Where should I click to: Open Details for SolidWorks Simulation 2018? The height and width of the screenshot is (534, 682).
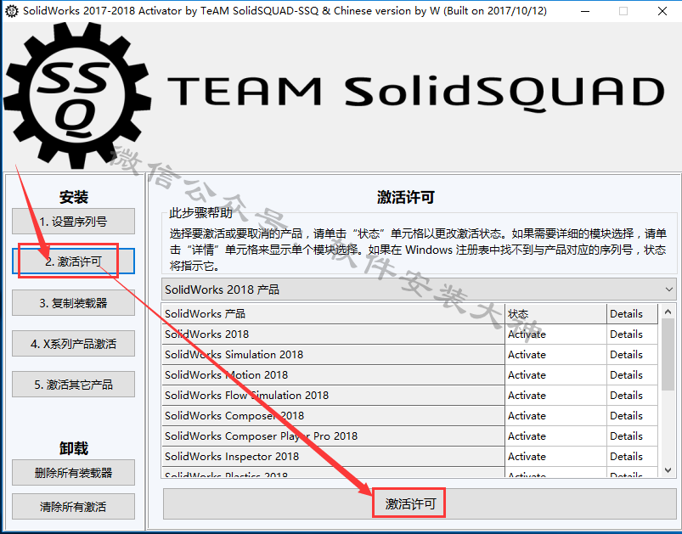pos(633,355)
